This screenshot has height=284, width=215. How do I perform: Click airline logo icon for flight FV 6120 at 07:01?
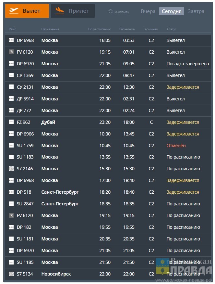click(11, 52)
